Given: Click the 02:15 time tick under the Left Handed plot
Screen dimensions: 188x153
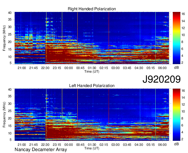Looking at the screenshot, I should tap(104, 145).
